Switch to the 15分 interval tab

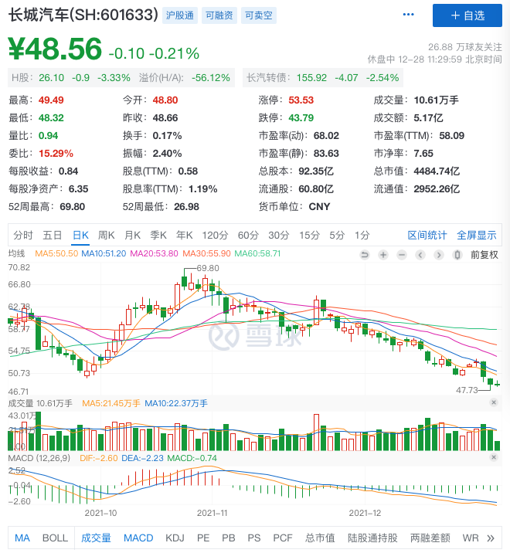[310, 236]
